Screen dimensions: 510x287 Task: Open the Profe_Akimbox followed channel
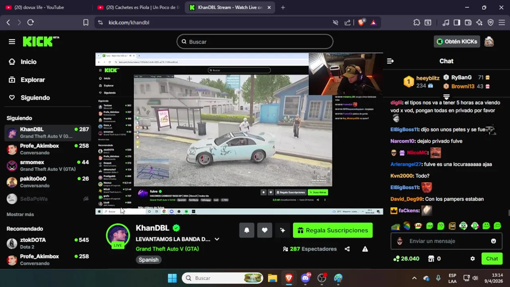click(x=48, y=149)
